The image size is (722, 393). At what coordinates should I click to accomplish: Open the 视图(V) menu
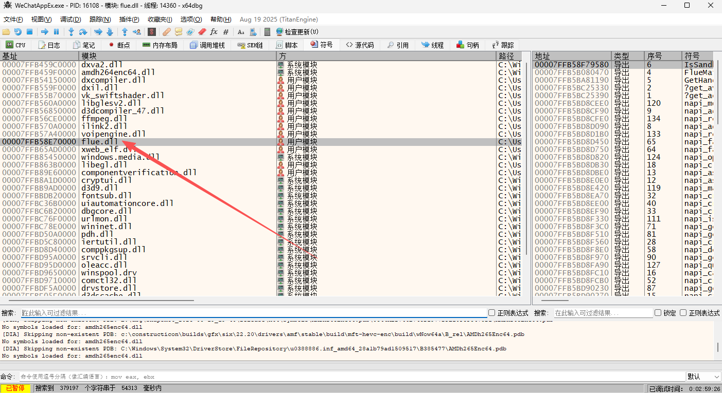(x=41, y=20)
